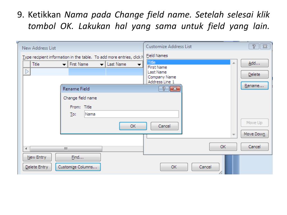287x215 pixels.
Task: Click the table horizontal scrollbar left arrow
Action: [26, 149]
